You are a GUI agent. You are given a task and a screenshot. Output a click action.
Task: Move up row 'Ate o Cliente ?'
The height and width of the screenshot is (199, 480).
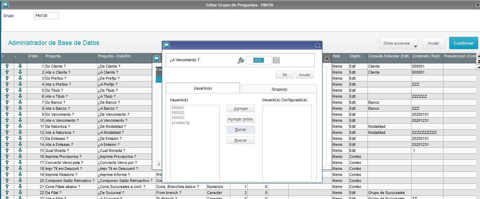click(x=7, y=72)
